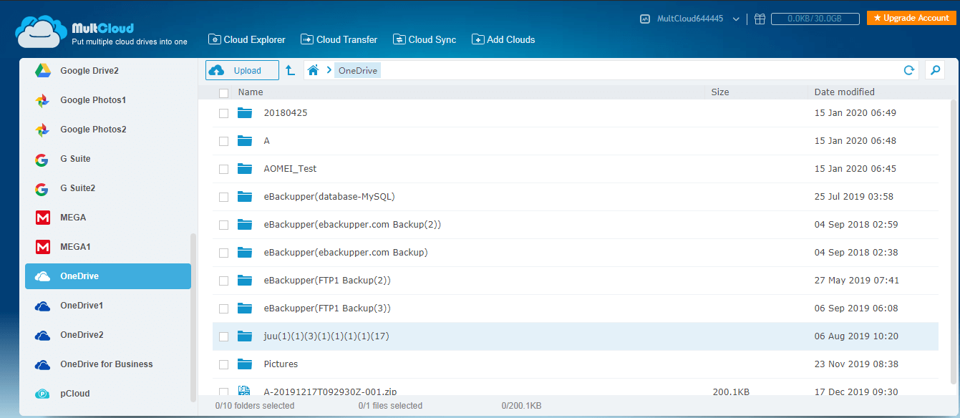Sort by the Name column header
The height and width of the screenshot is (418, 960).
pyautogui.click(x=251, y=92)
